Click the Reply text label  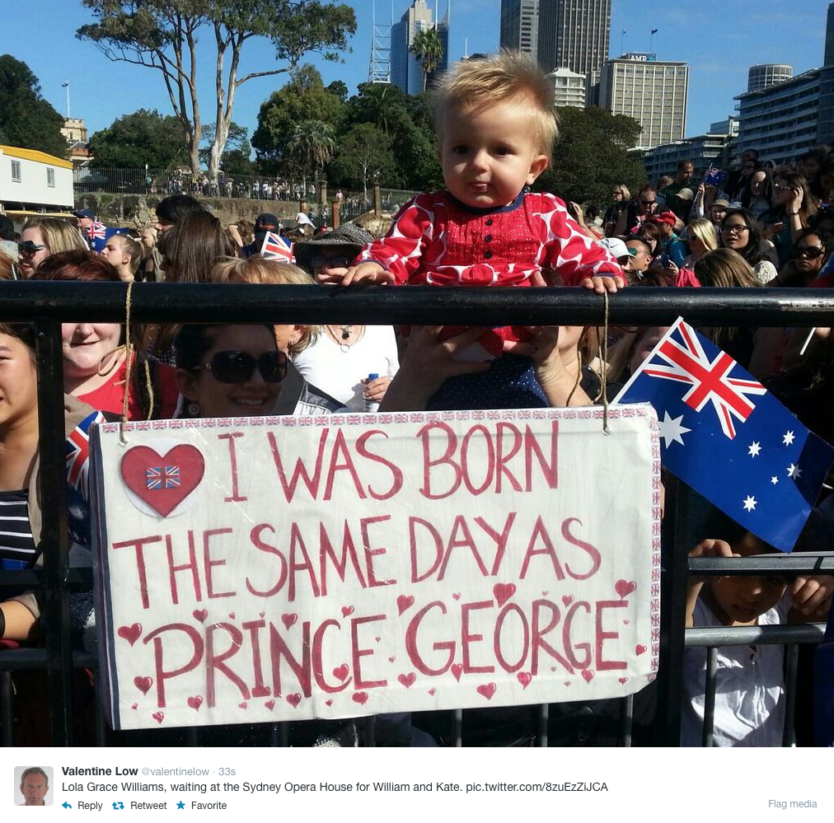(90, 806)
